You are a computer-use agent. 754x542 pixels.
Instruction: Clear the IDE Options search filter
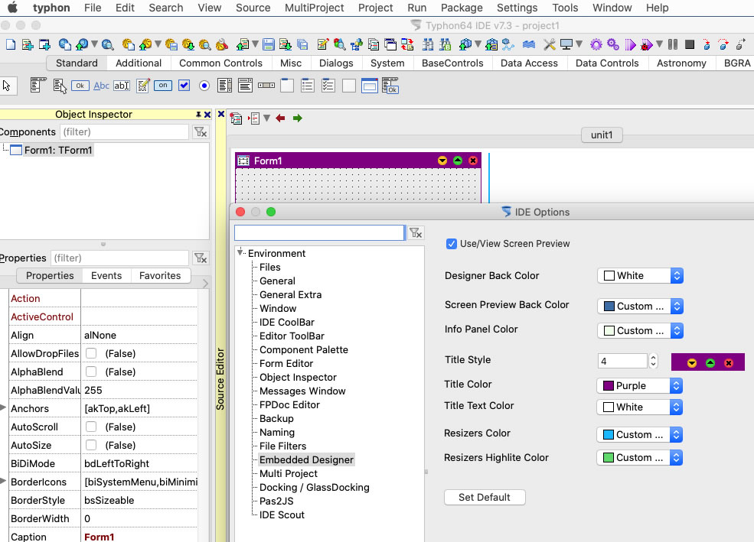click(416, 233)
